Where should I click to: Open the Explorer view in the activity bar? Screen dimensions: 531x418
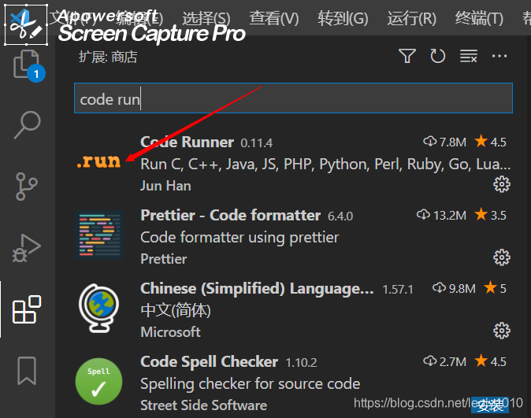(x=27, y=65)
